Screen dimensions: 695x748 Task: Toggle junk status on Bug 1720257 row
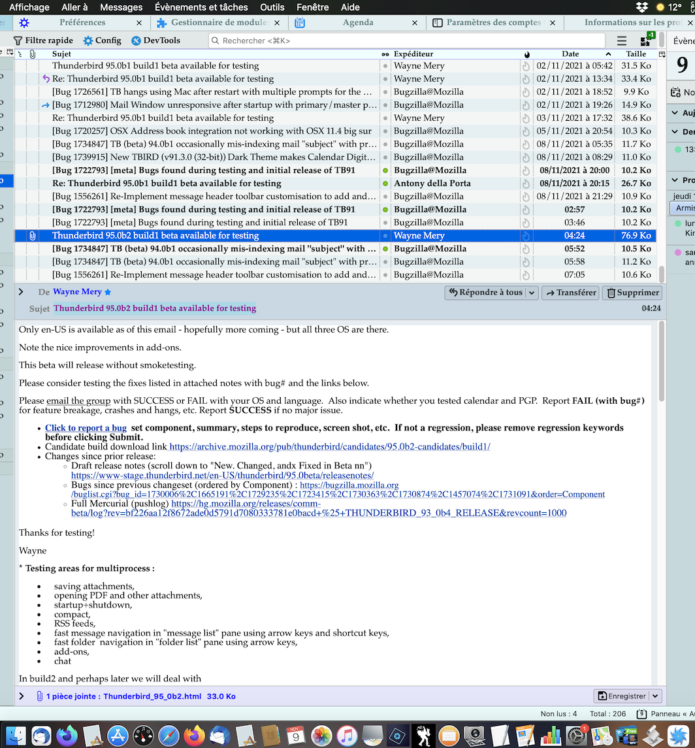[526, 131]
